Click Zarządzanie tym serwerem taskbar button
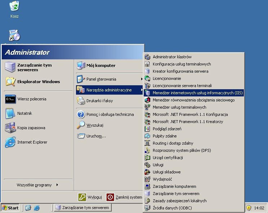The image size is (268, 213). [x=83, y=208]
